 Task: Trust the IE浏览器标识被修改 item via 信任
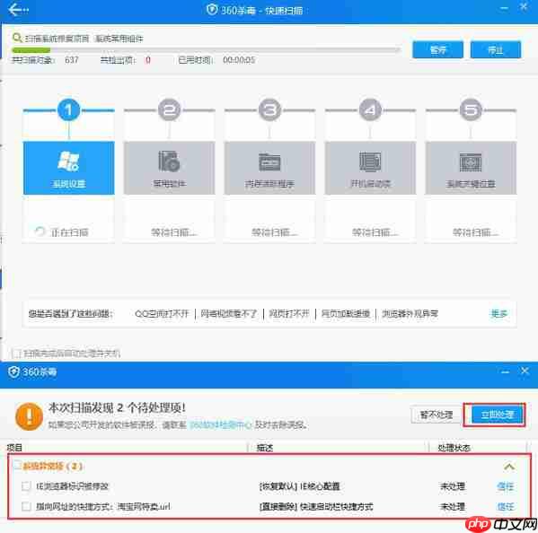(505, 486)
